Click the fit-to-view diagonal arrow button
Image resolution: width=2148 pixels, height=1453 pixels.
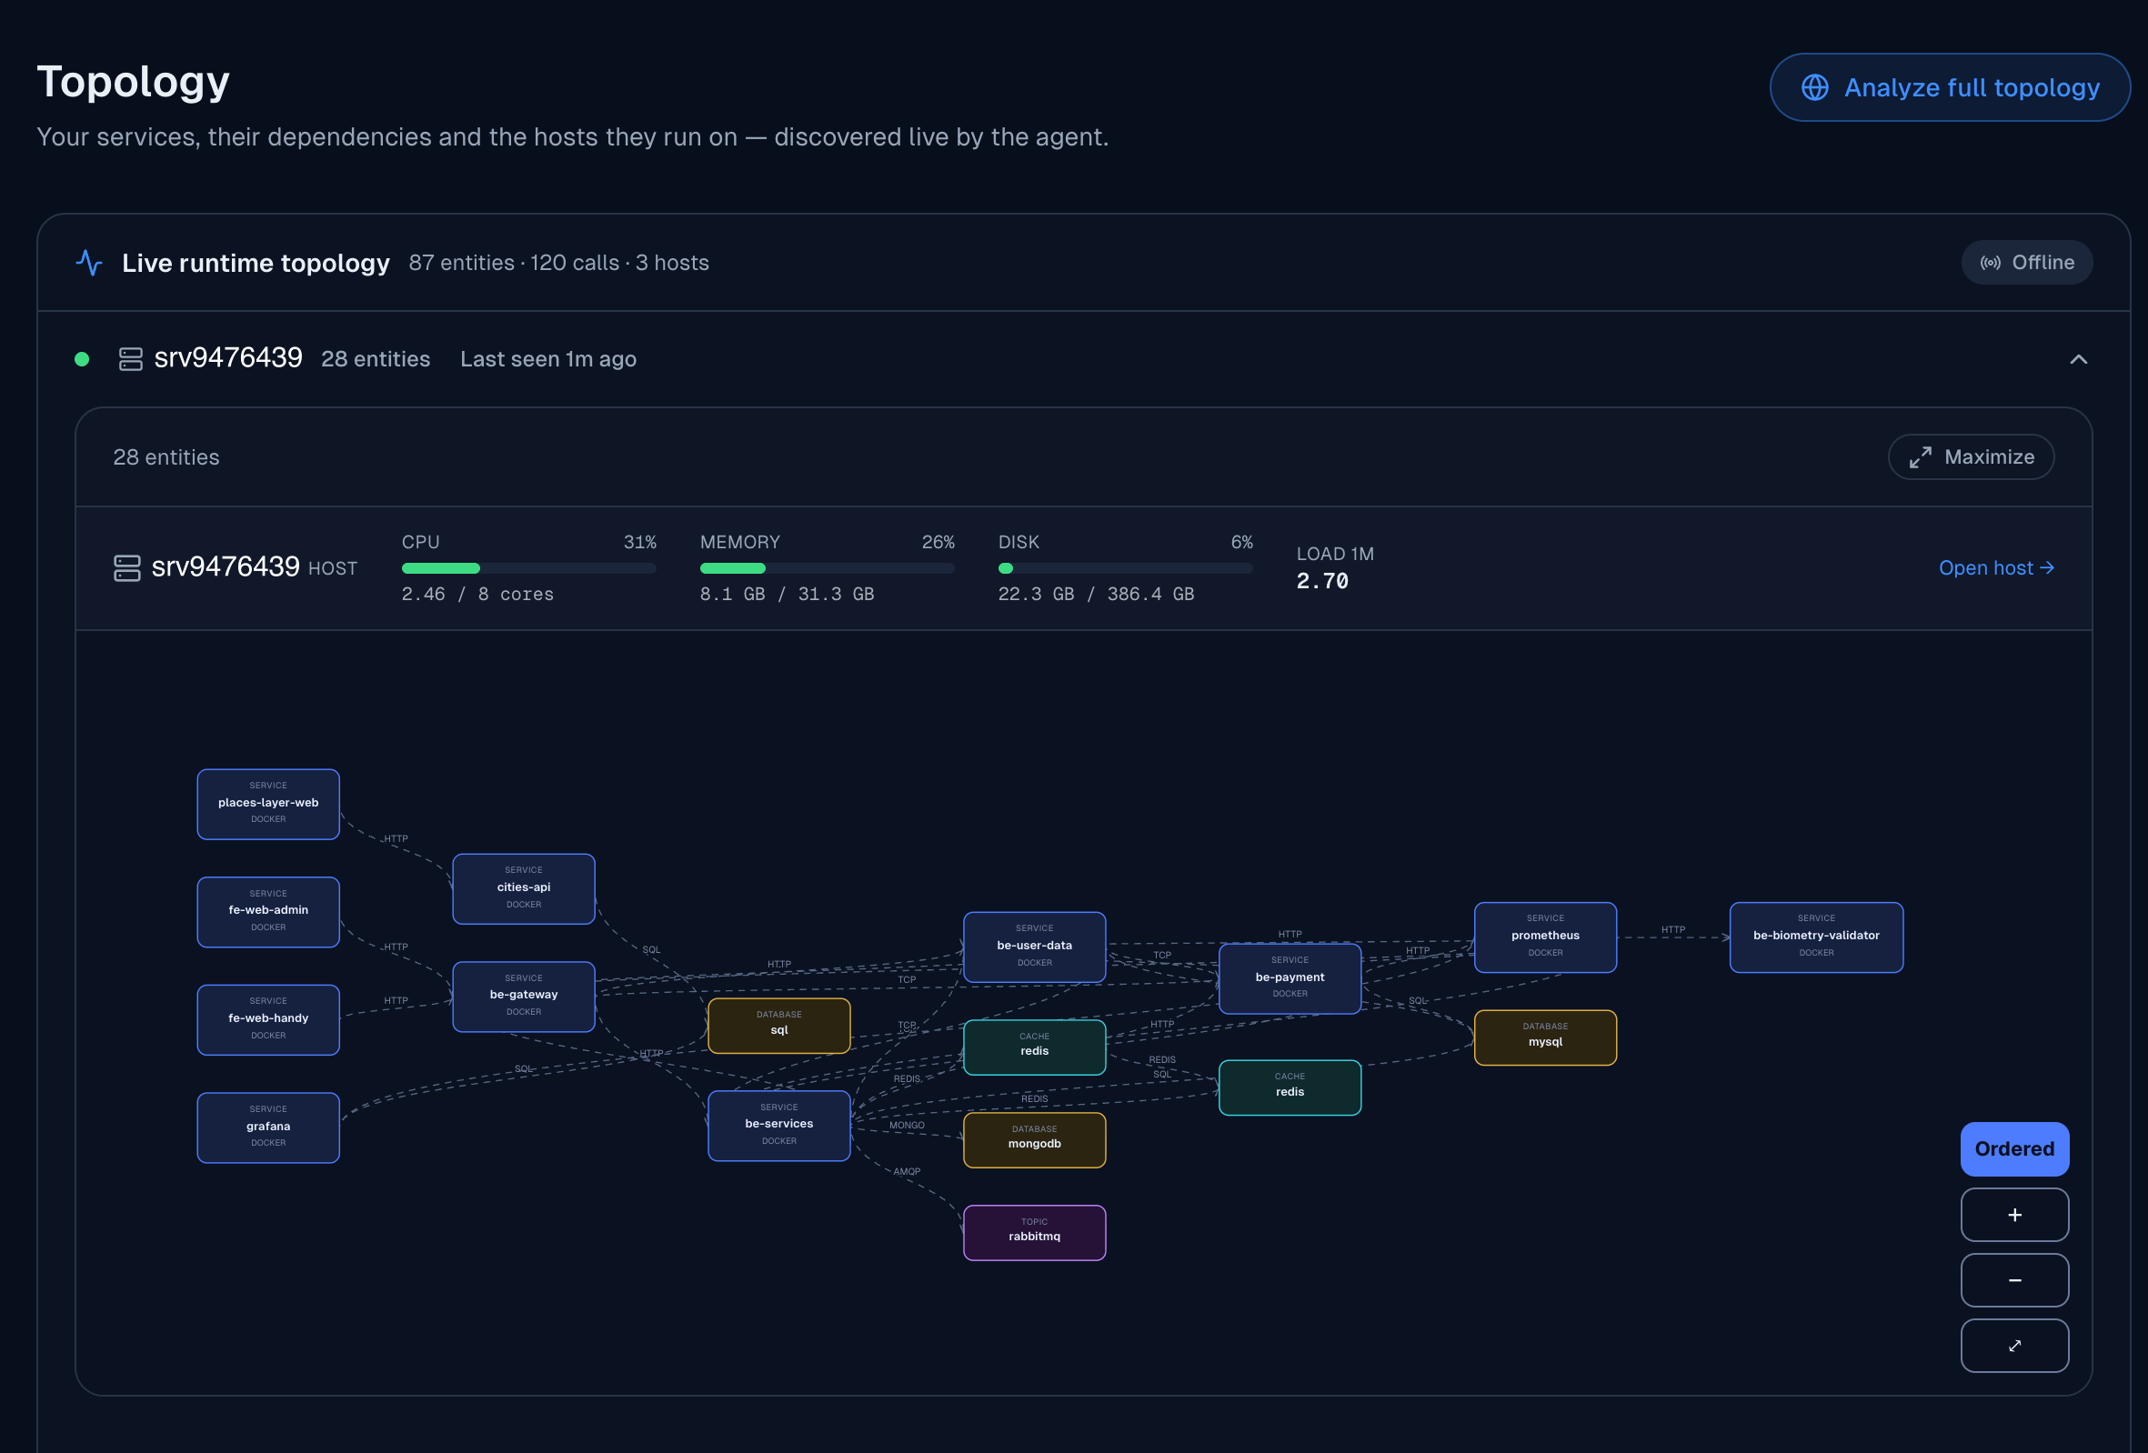tap(2014, 1346)
